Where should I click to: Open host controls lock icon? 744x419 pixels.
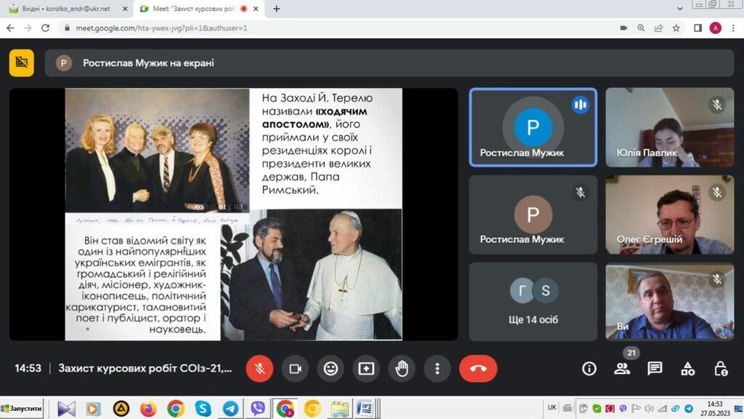click(720, 369)
